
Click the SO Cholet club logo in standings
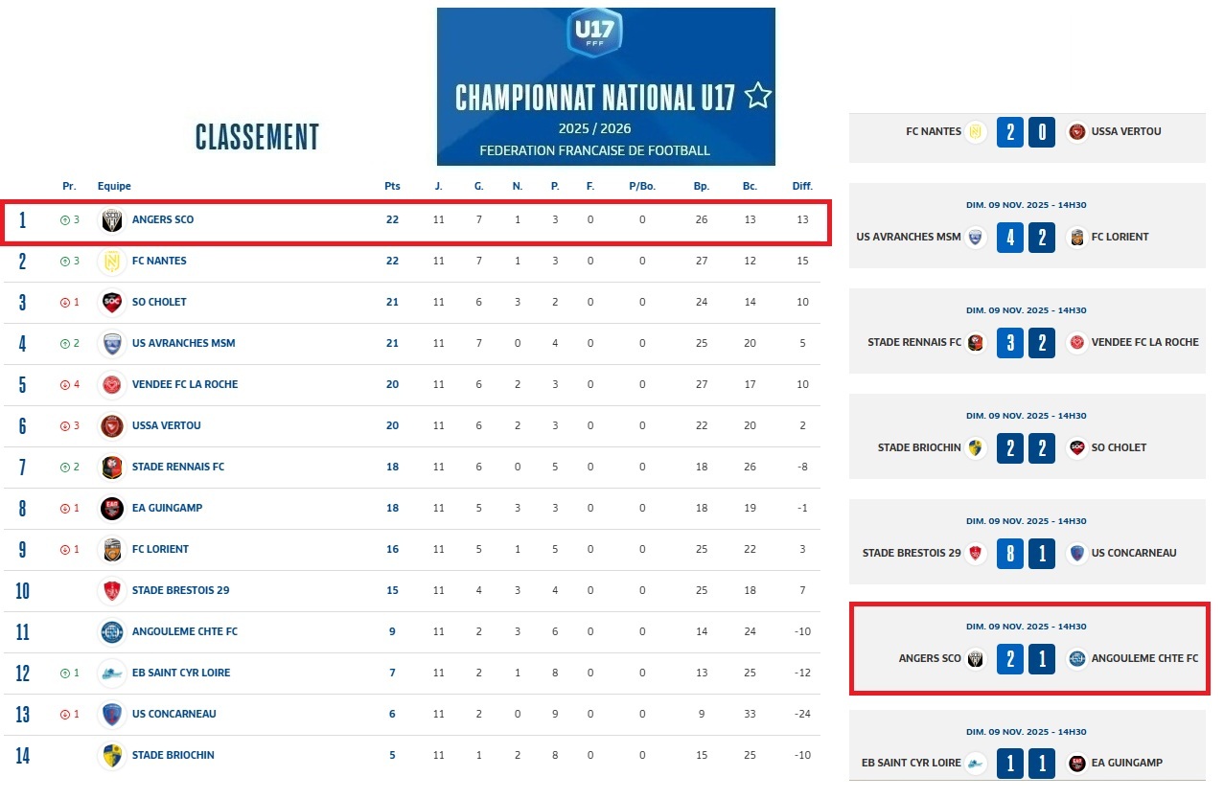112,303
